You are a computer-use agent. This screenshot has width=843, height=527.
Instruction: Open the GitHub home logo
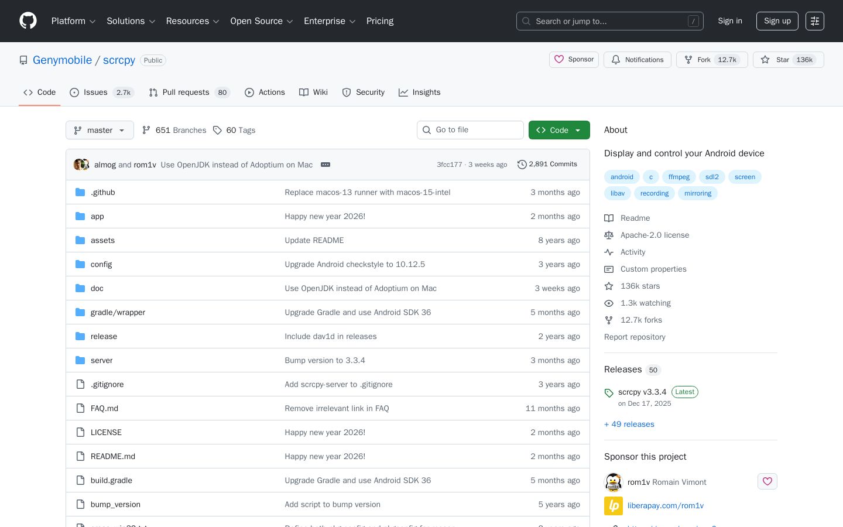28,21
